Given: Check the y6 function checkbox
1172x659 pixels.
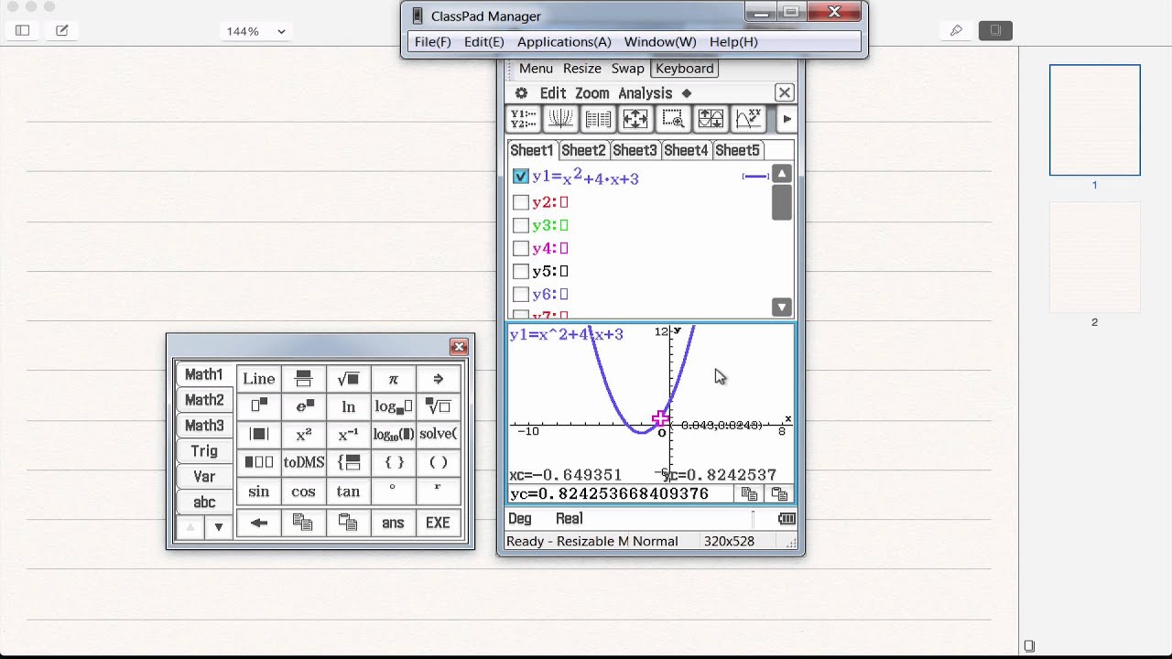Looking at the screenshot, I should click(x=521, y=294).
